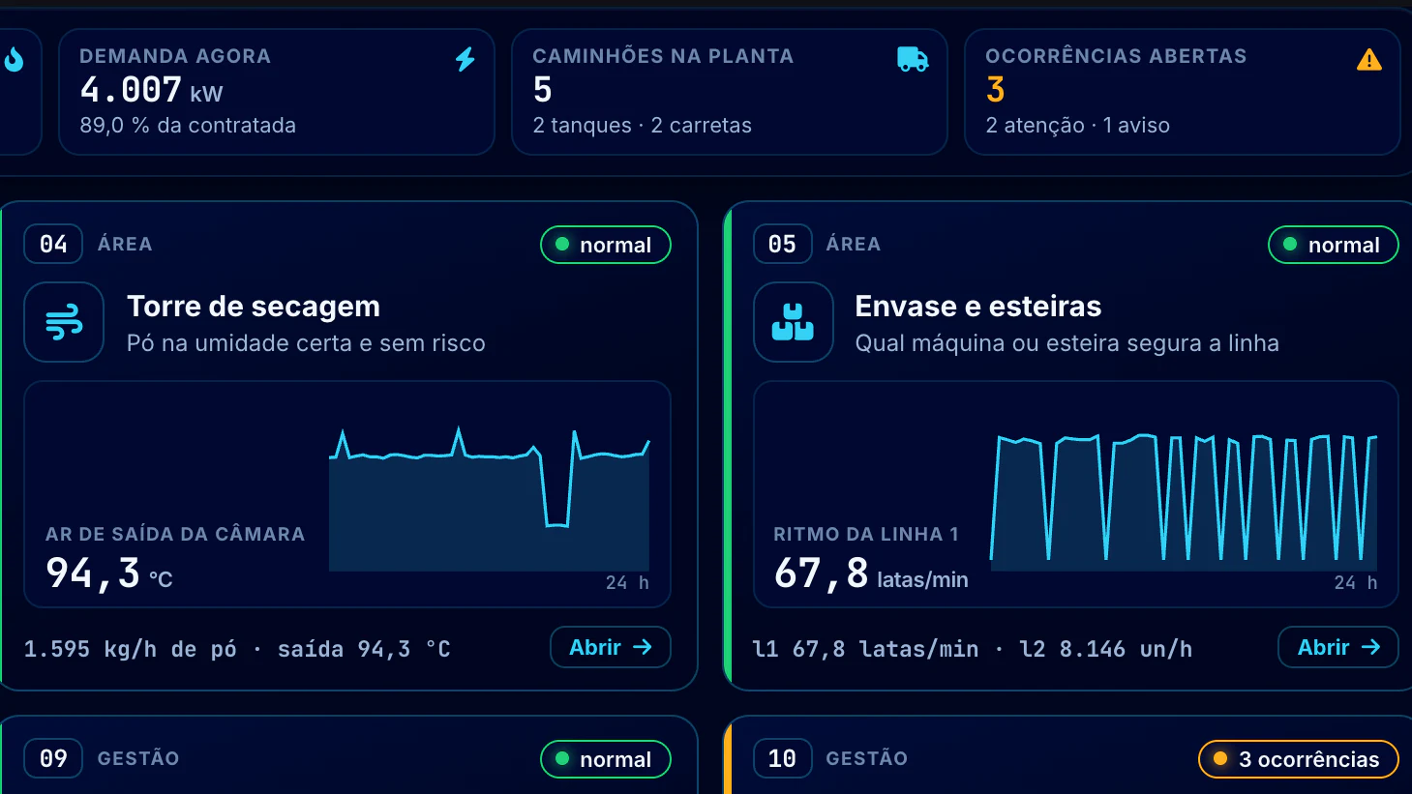Click the 09 number tag

53,758
